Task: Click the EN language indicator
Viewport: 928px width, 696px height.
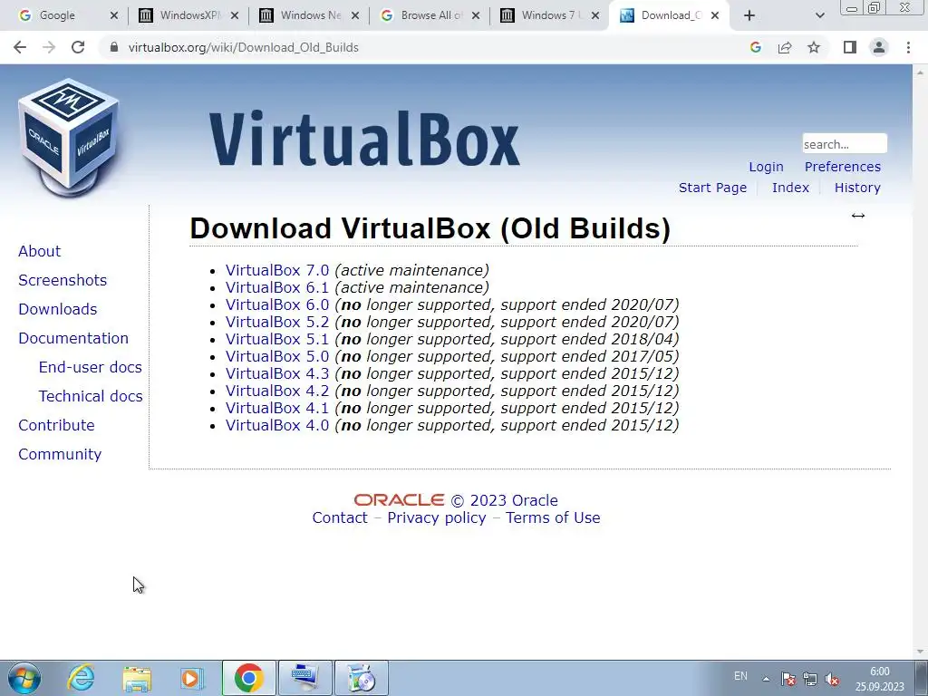Action: pos(740,676)
